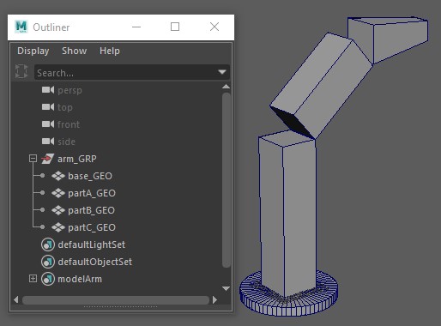The image size is (441, 326).
Task: Click the defaultLightSet set icon
Action: pos(48,244)
